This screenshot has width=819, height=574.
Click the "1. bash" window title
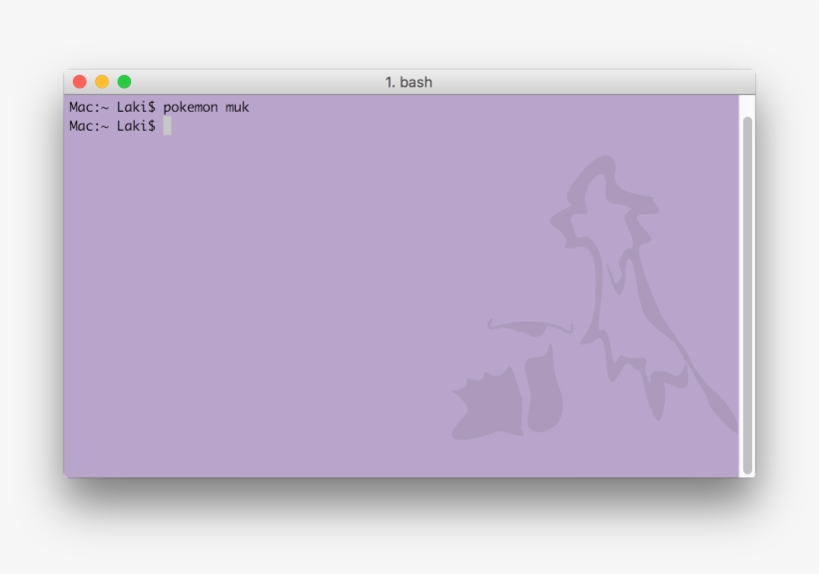(x=409, y=82)
